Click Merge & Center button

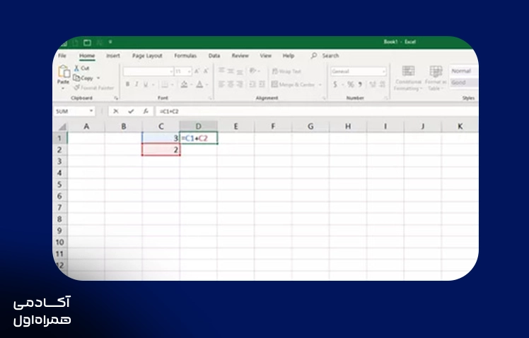coord(293,84)
